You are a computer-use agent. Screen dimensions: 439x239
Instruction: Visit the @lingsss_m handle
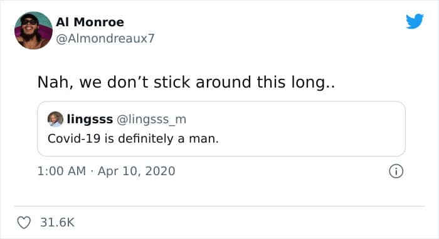point(151,119)
